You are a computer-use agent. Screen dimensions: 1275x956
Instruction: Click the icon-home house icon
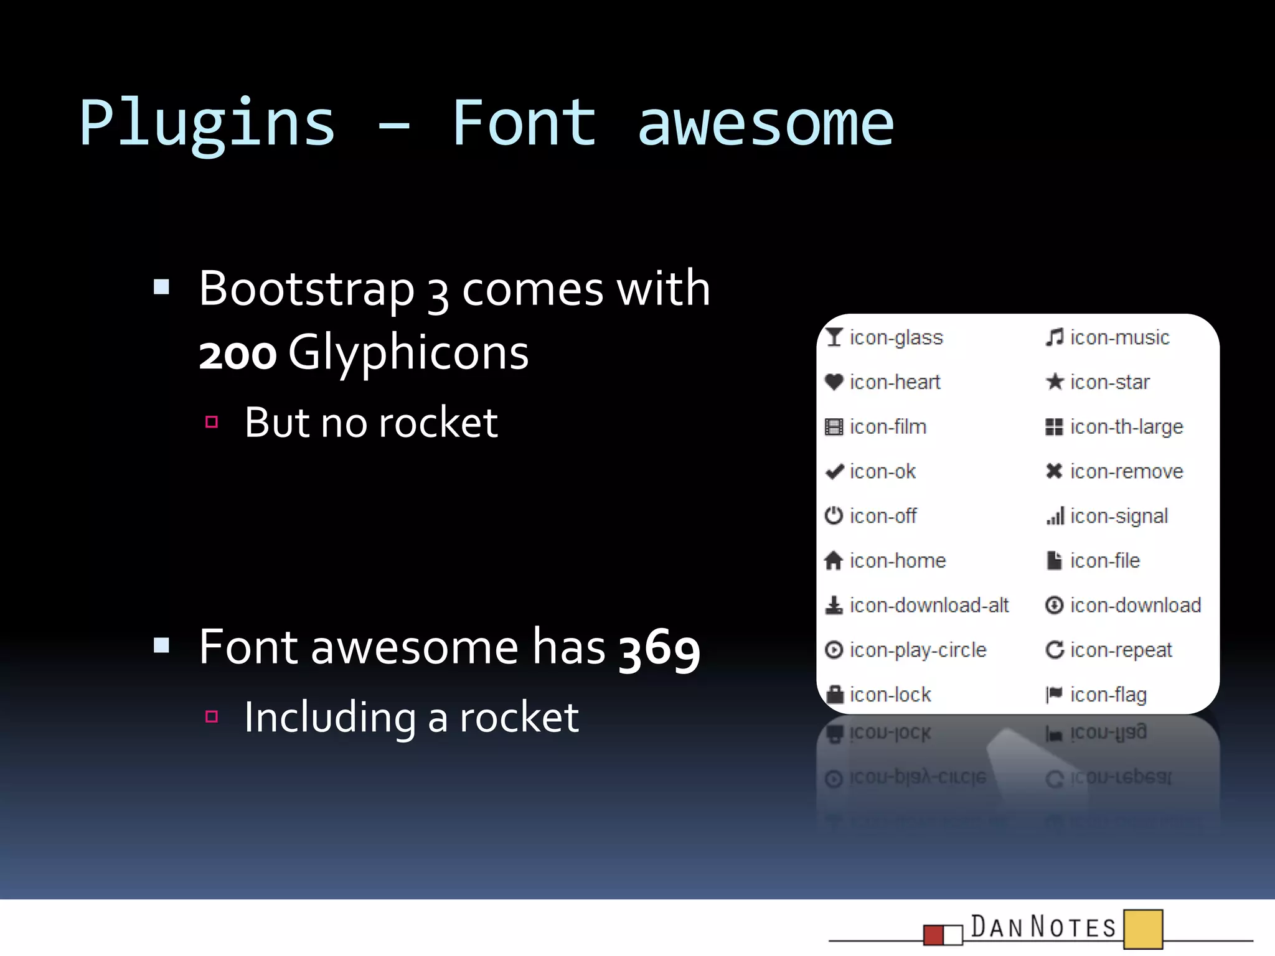coord(834,561)
